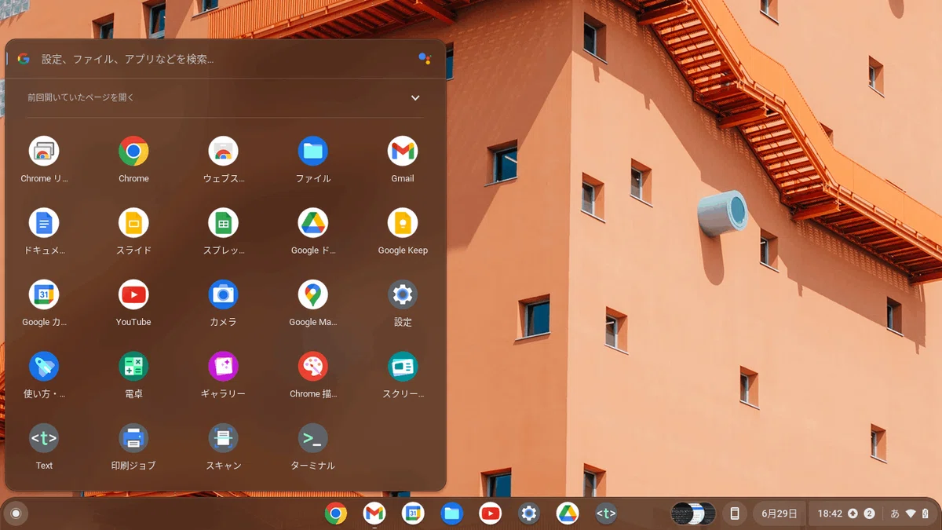Click the Wi-Fi status icon
Image resolution: width=942 pixels, height=530 pixels.
pyautogui.click(x=911, y=514)
